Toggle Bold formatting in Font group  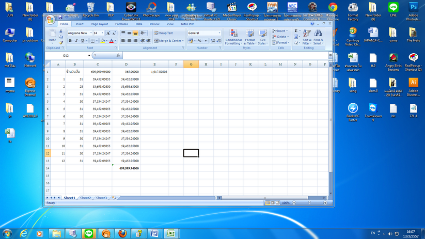70,41
